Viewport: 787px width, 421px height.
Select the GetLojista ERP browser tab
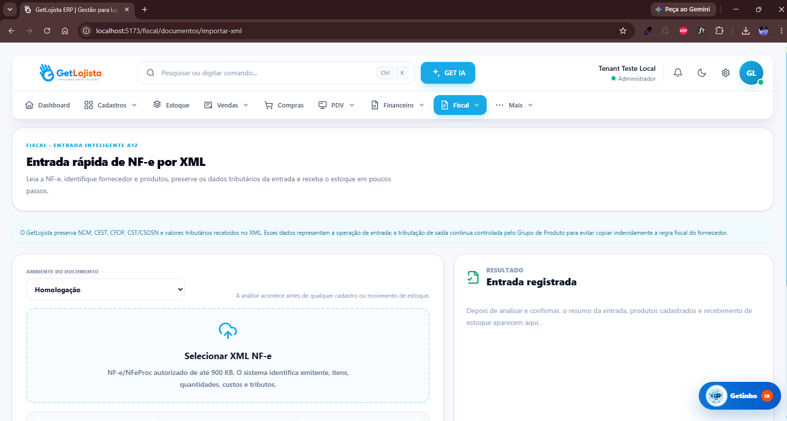[77, 9]
